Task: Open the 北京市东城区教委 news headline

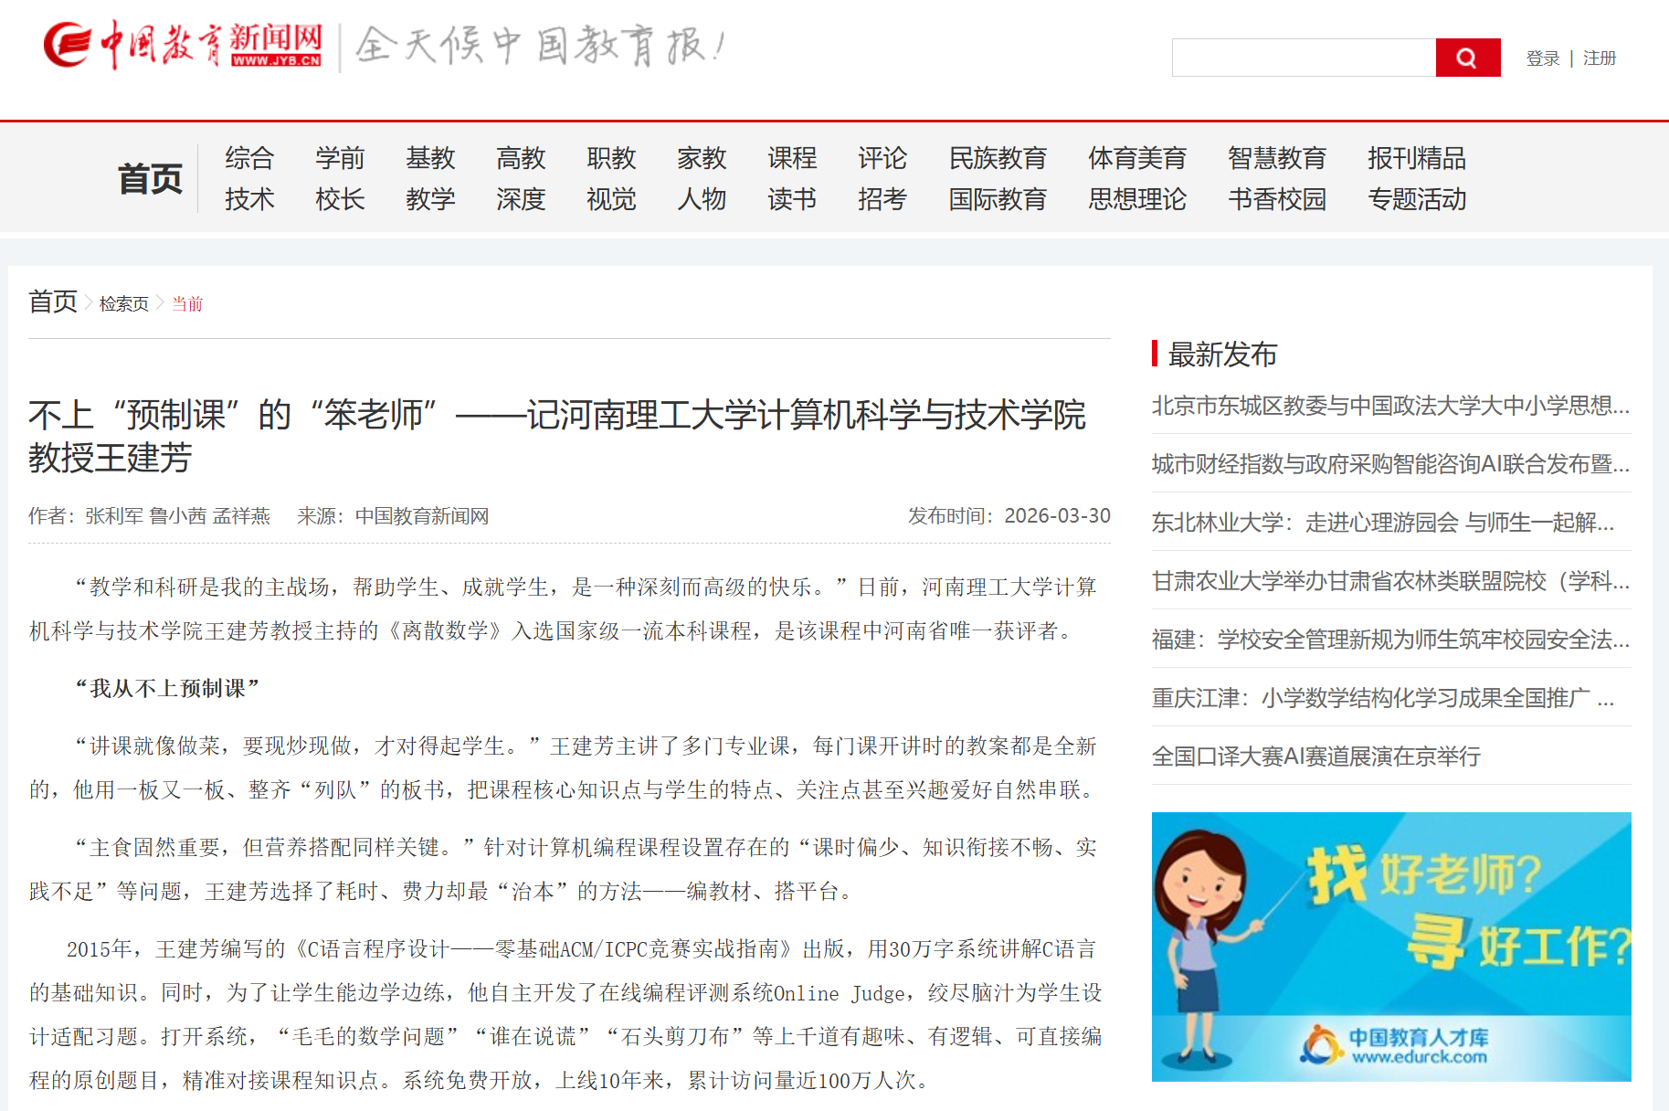Action: pyautogui.click(x=1389, y=405)
